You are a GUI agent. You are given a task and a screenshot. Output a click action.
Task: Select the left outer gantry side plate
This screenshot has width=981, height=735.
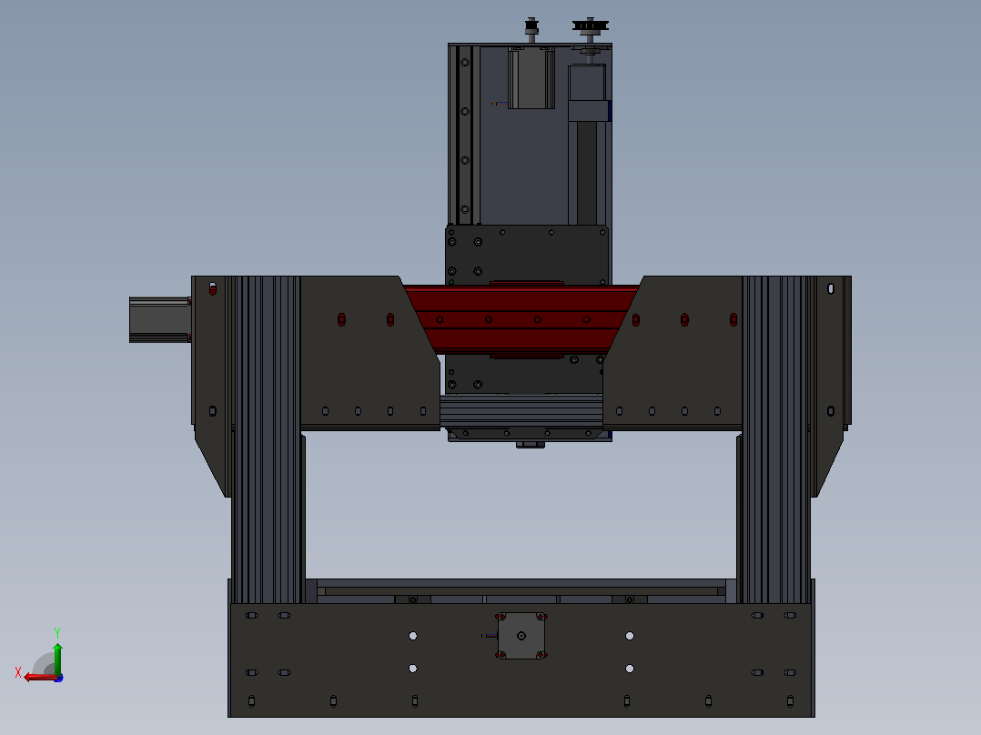point(211,385)
